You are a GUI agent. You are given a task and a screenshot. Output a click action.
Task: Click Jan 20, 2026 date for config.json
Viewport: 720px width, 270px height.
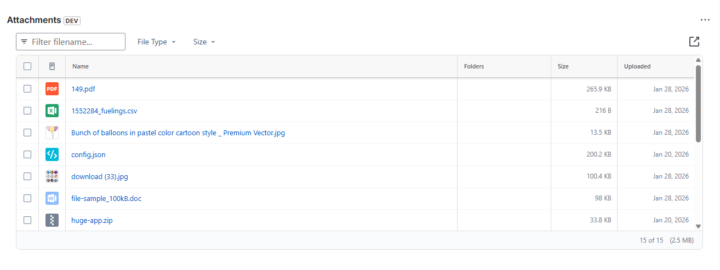[x=671, y=154]
